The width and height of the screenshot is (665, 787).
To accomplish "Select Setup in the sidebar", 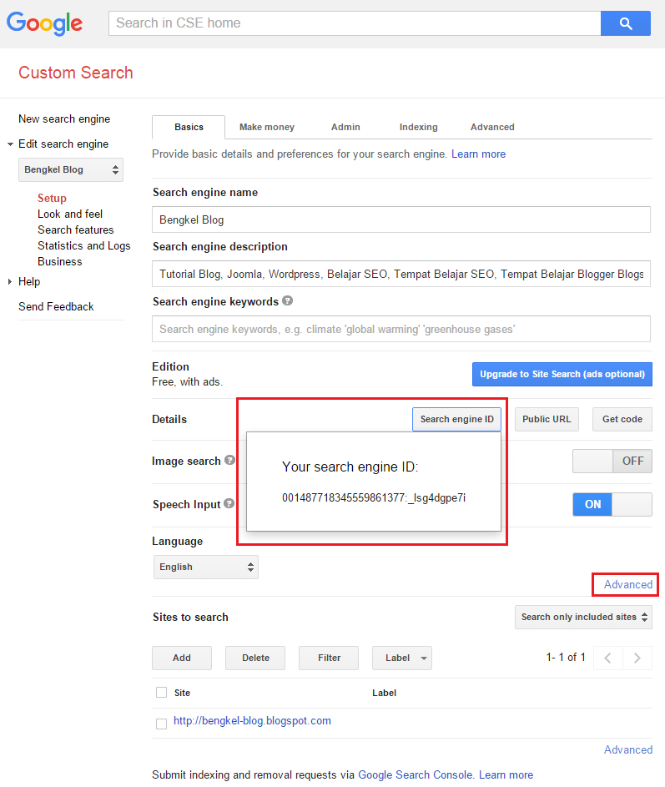I will (52, 198).
